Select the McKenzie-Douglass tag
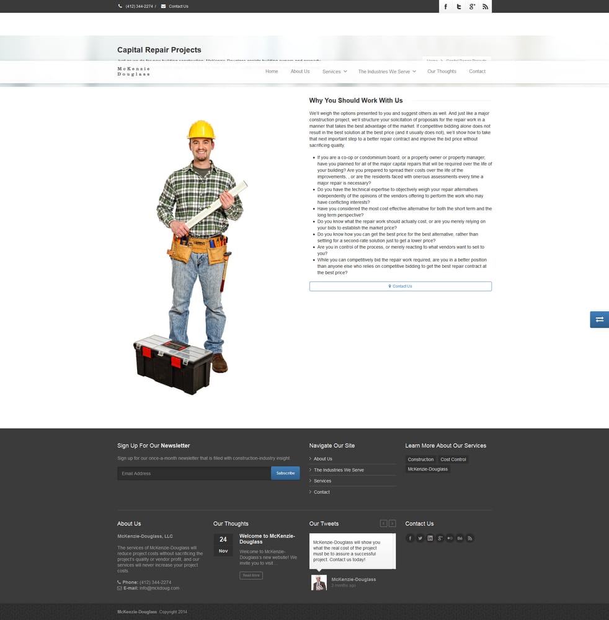 [428, 469]
